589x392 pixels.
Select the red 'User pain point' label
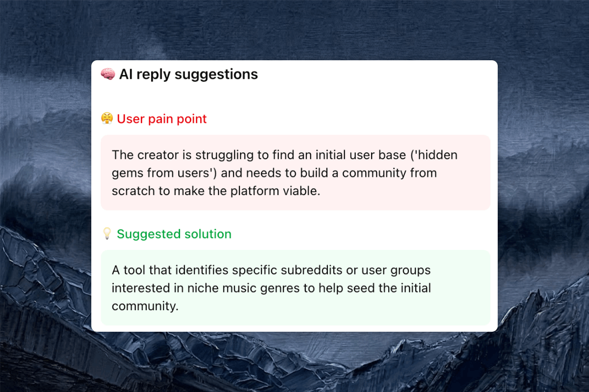(x=161, y=119)
